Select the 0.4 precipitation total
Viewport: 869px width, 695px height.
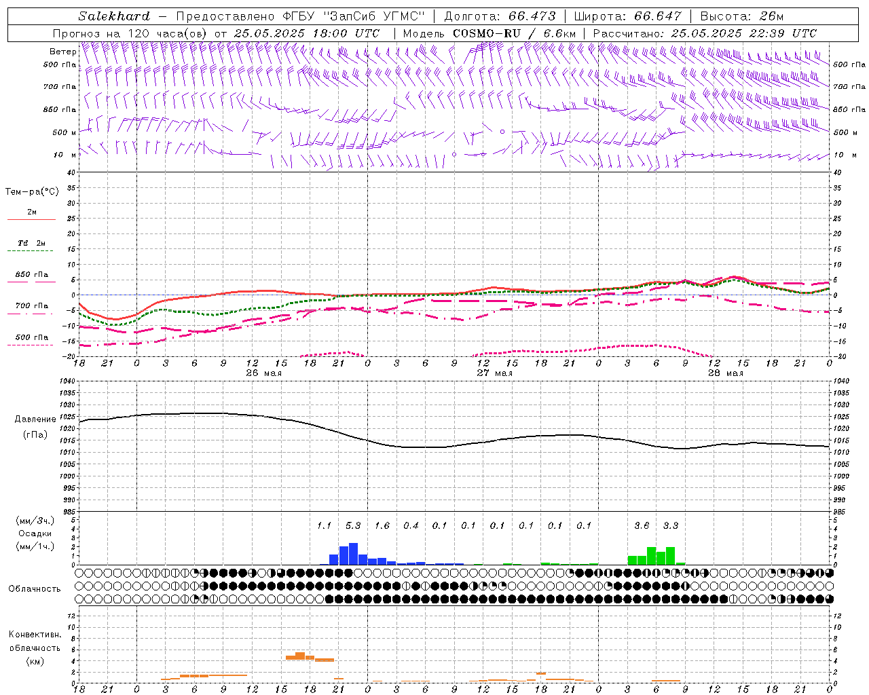point(411,526)
